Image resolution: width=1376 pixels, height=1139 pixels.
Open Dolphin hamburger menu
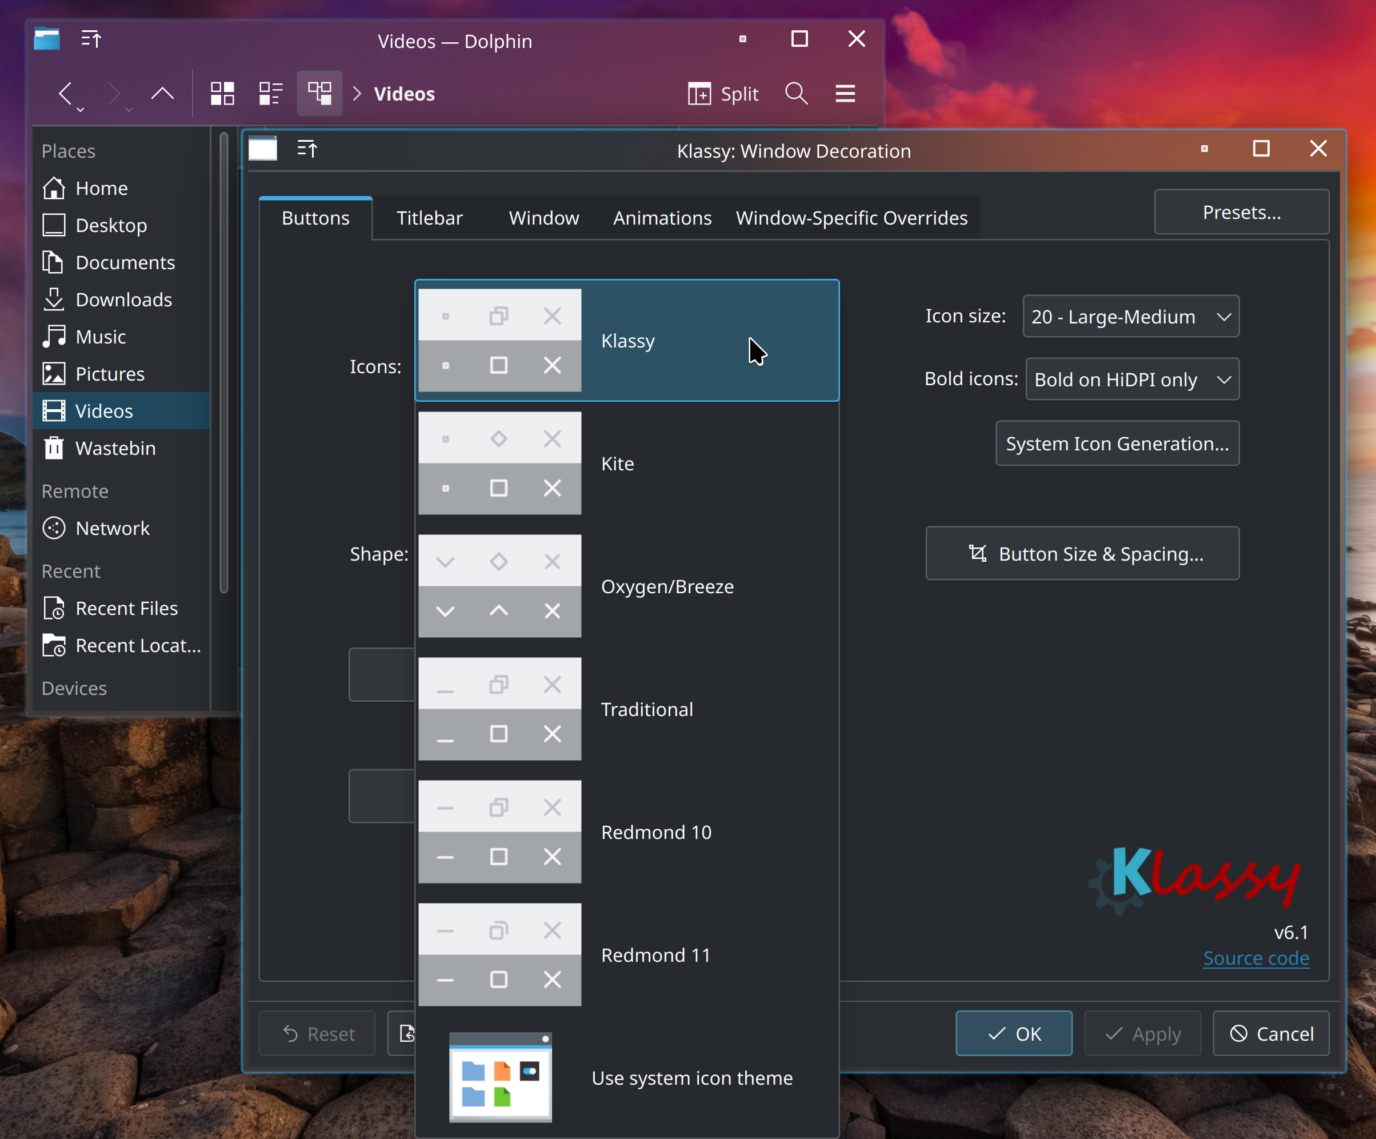point(845,94)
